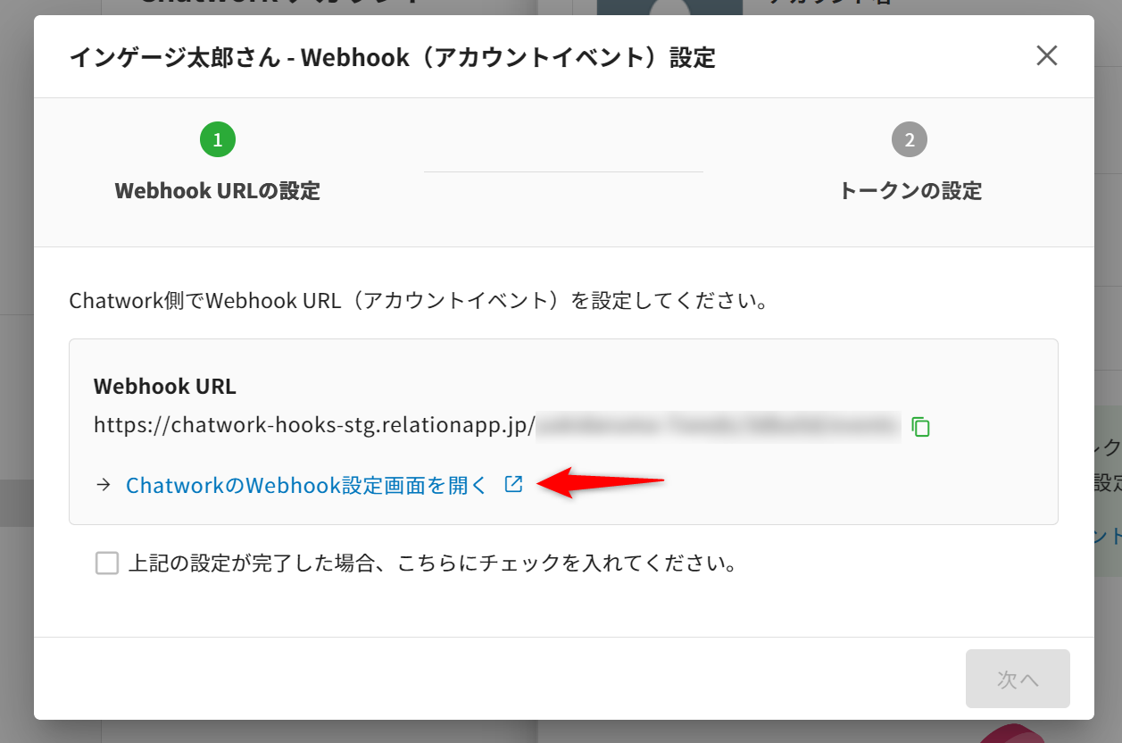The width and height of the screenshot is (1122, 743).
Task: Click the Webhook URL heading label
Action: point(165,387)
